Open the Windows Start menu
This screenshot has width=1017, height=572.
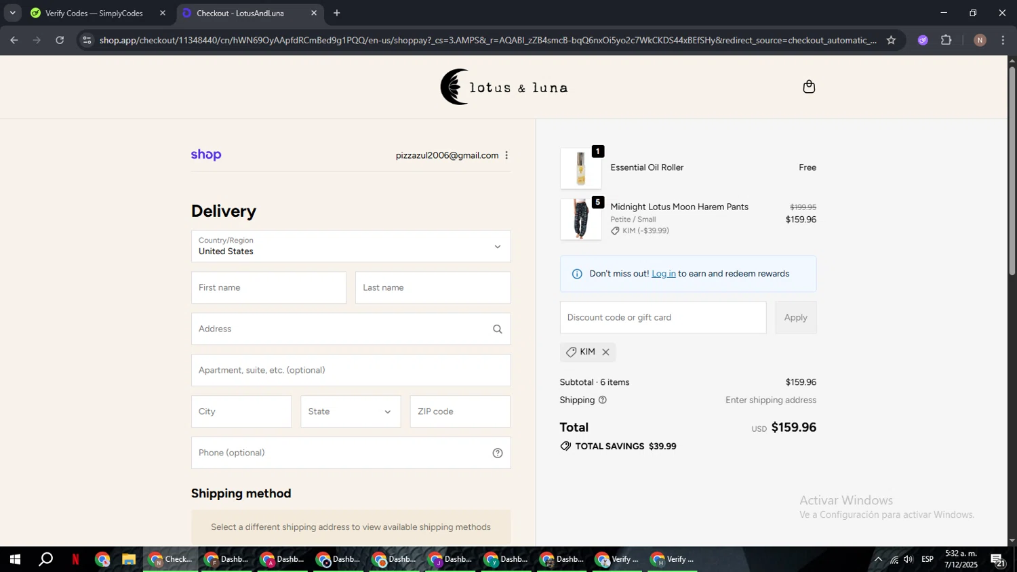click(15, 560)
